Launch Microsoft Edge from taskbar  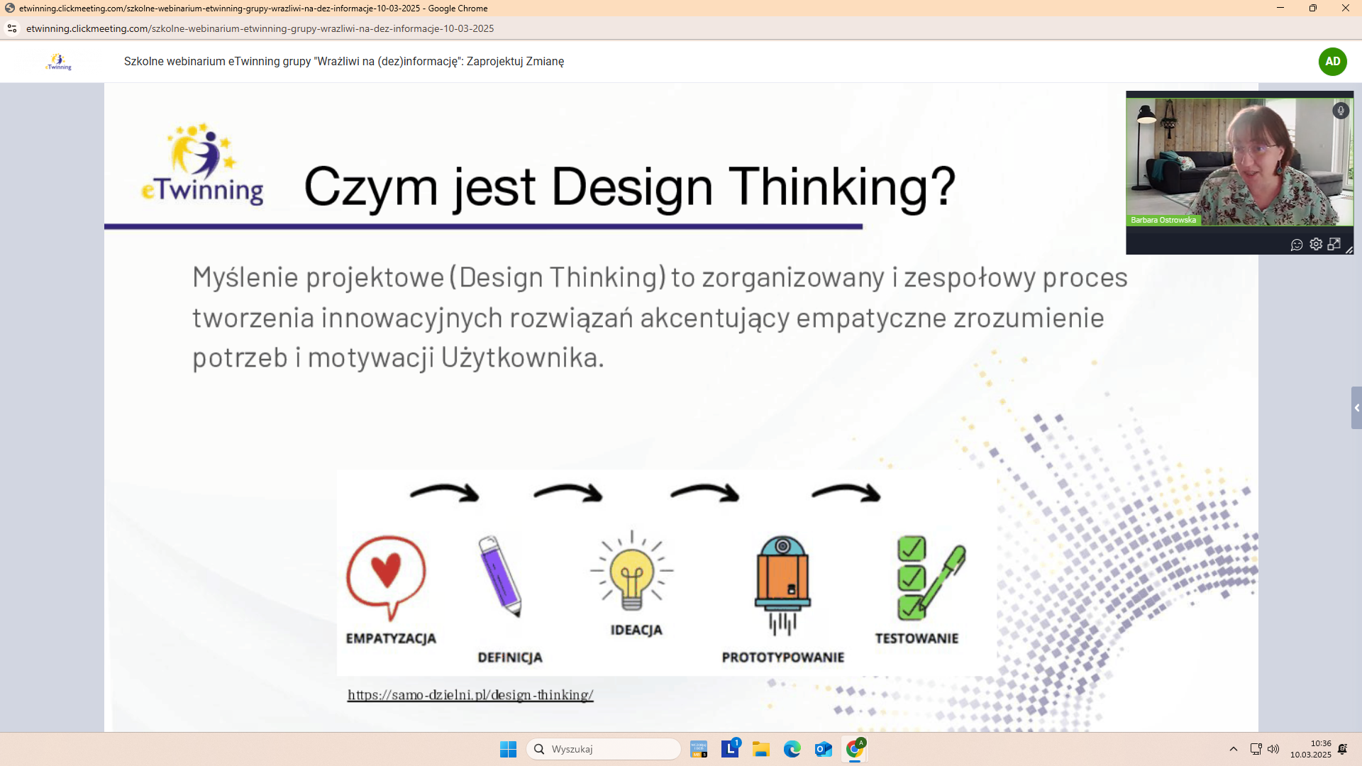[792, 749]
